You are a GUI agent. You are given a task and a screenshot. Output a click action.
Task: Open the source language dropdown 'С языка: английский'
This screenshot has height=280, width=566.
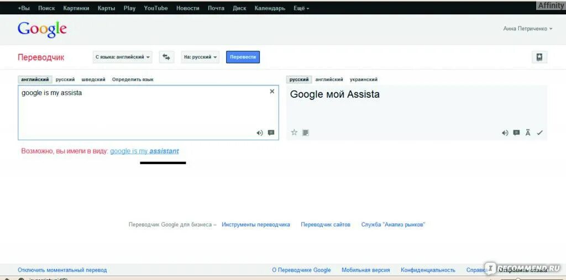tap(122, 57)
